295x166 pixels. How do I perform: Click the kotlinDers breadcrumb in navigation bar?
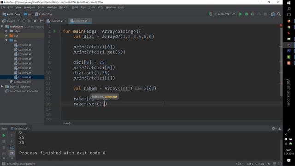click(11, 14)
